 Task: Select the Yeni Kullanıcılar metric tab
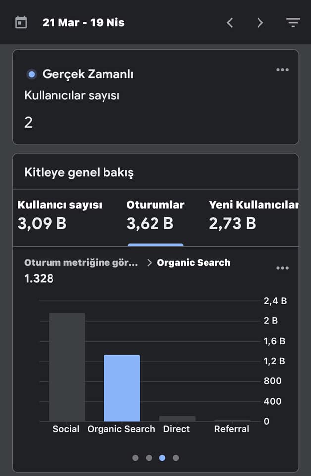click(254, 217)
